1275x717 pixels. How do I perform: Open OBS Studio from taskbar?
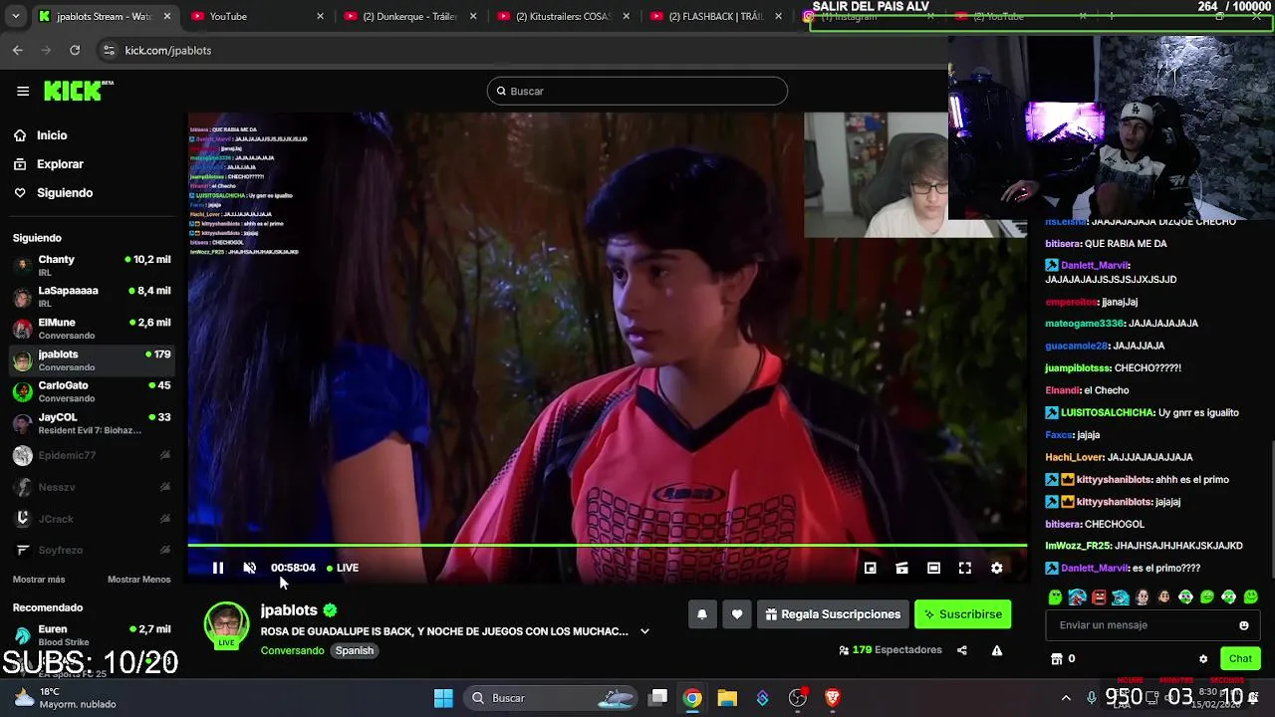(x=798, y=698)
